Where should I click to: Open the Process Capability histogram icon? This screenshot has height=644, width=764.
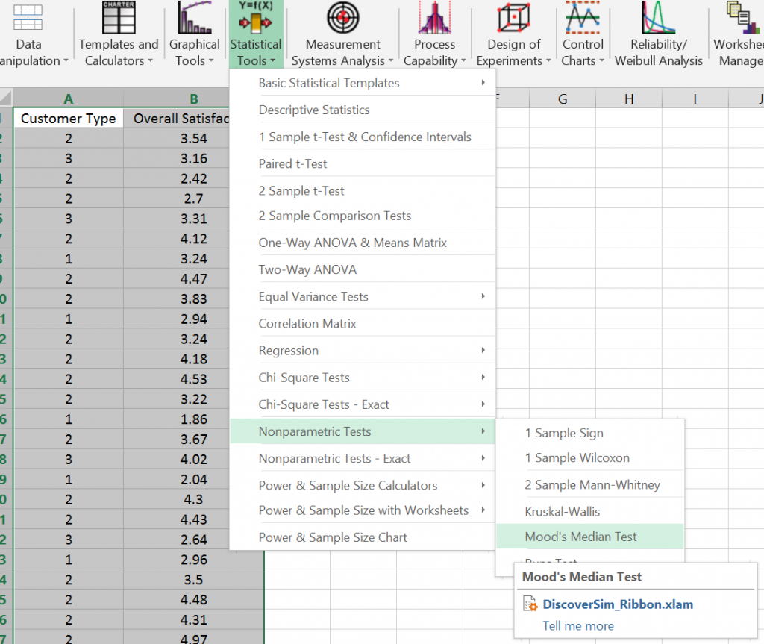434,19
